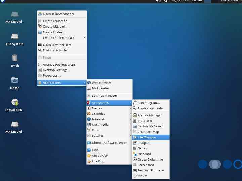Select Arrange Desktop Icons

click(x=62, y=65)
